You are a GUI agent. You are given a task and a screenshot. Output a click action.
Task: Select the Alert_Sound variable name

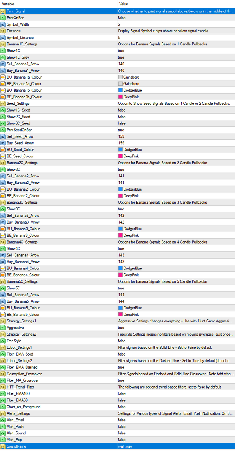click(x=17, y=433)
